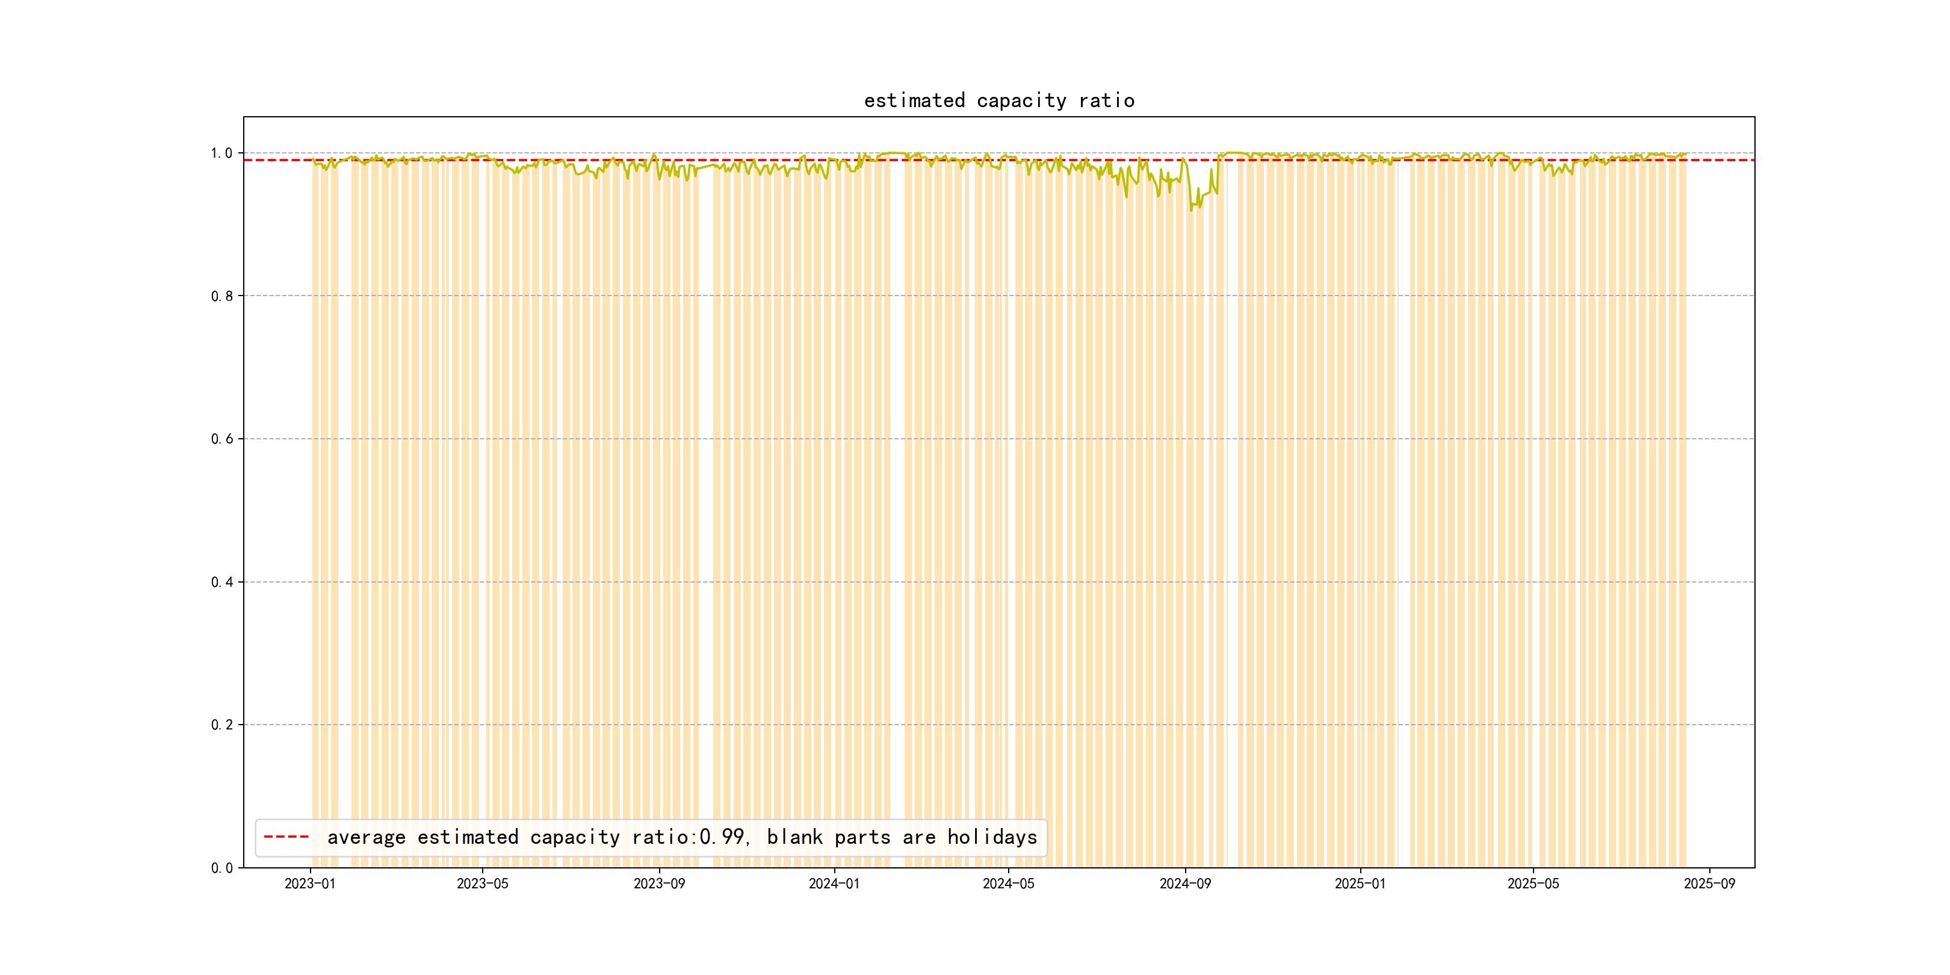The width and height of the screenshot is (1950, 975).
Task: Click the 2025-01 x-axis label
Action: (x=1360, y=884)
